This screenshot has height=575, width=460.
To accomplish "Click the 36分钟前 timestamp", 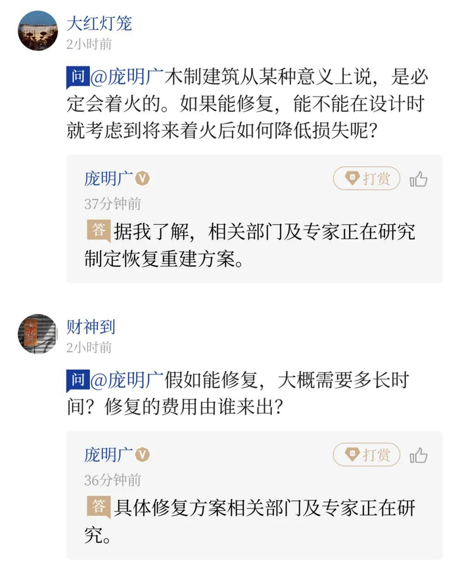I will click(112, 480).
